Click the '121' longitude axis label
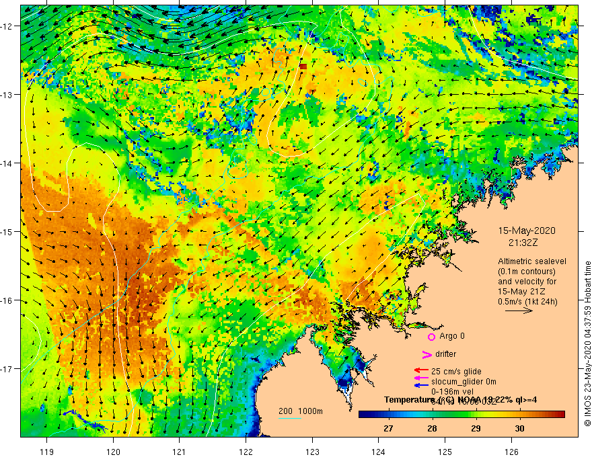Viewport: 592px width, 457px height. [x=180, y=452]
